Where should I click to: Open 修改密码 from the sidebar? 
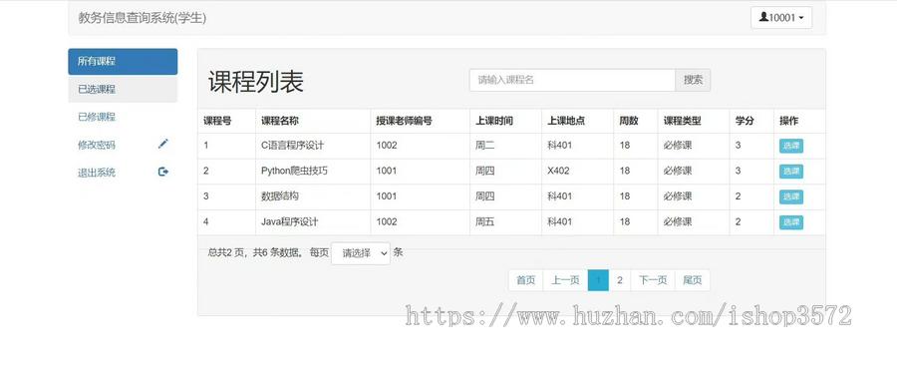click(123, 145)
